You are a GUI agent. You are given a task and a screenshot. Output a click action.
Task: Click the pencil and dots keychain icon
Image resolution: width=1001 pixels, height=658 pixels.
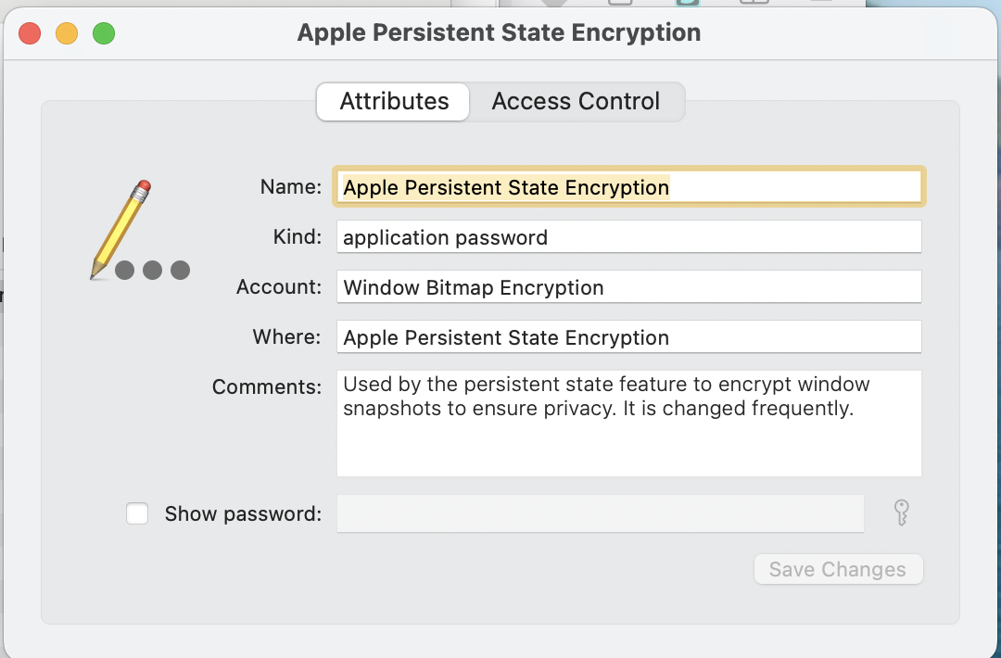click(139, 232)
